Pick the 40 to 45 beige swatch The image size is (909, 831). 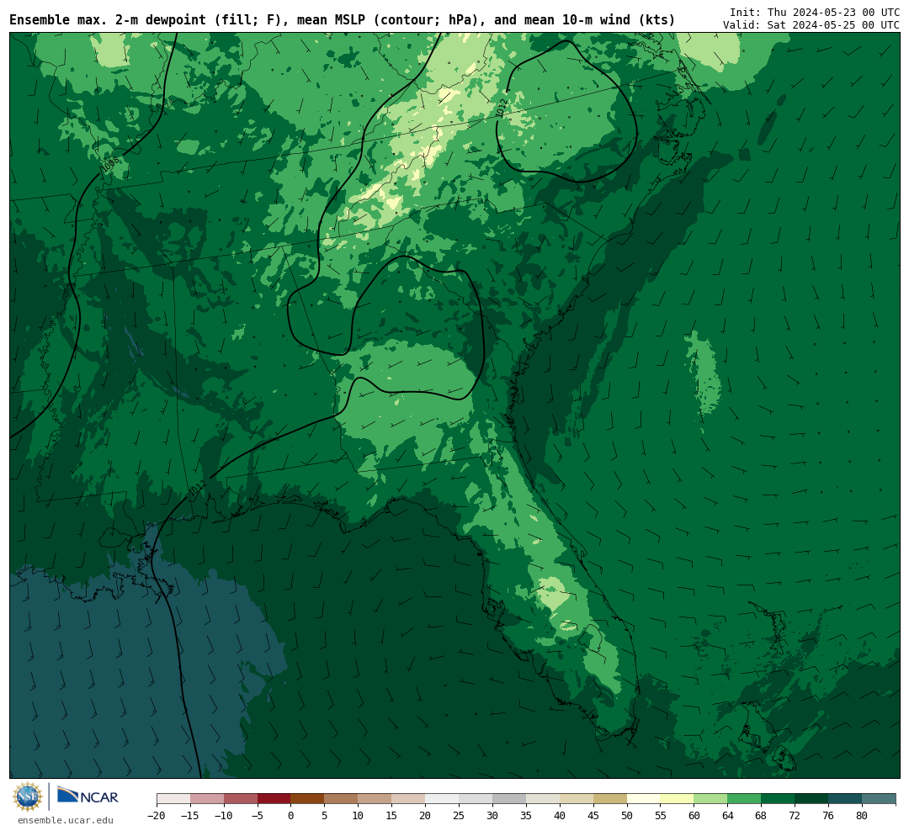[577, 799]
